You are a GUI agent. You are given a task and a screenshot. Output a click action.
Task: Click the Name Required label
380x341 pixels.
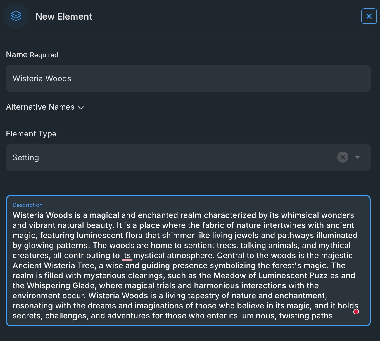tap(32, 55)
